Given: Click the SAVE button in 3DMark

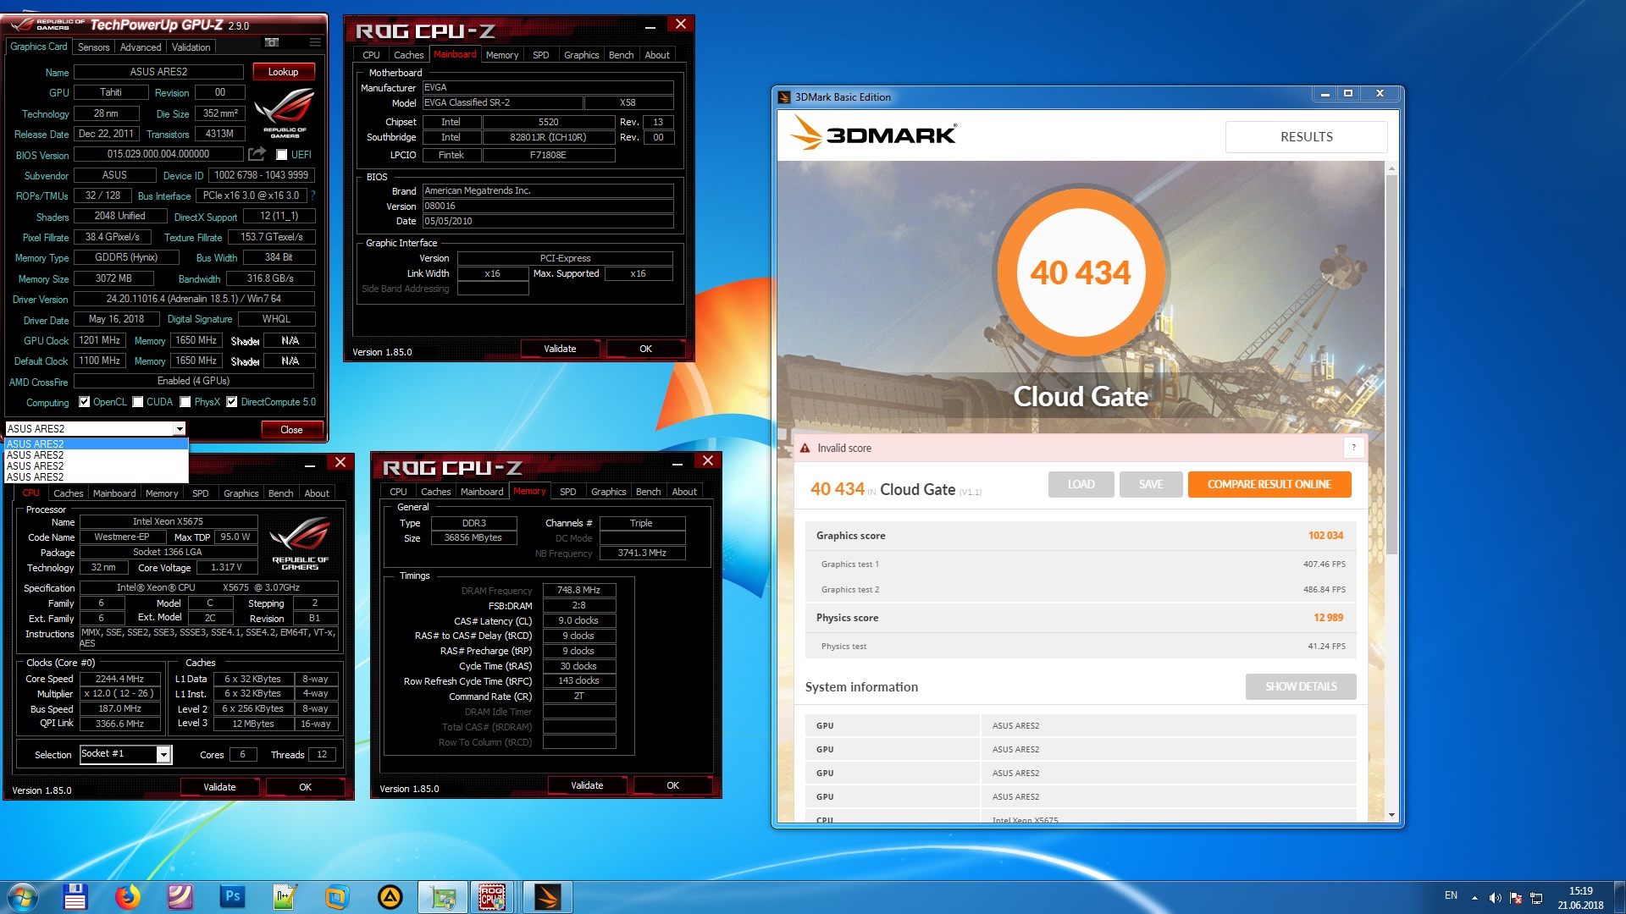Looking at the screenshot, I should (x=1150, y=484).
